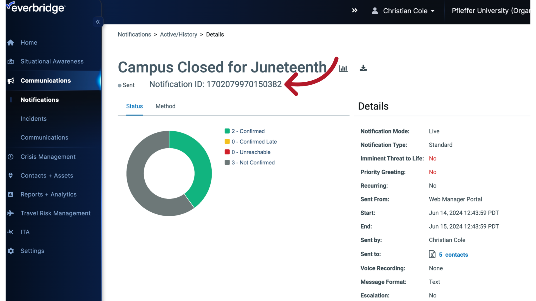Expand the double-arrow header menu
536x301 pixels.
(355, 10)
